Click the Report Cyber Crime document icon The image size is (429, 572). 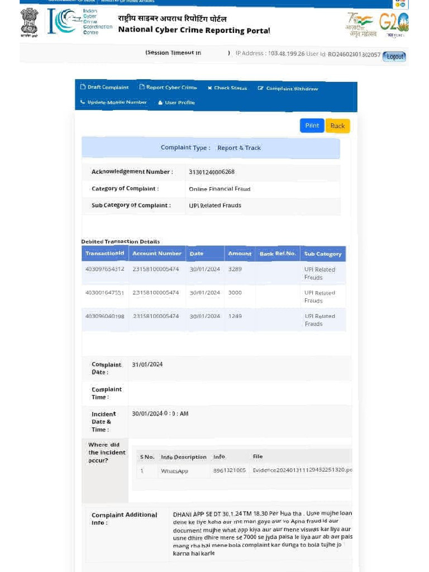[142, 87]
